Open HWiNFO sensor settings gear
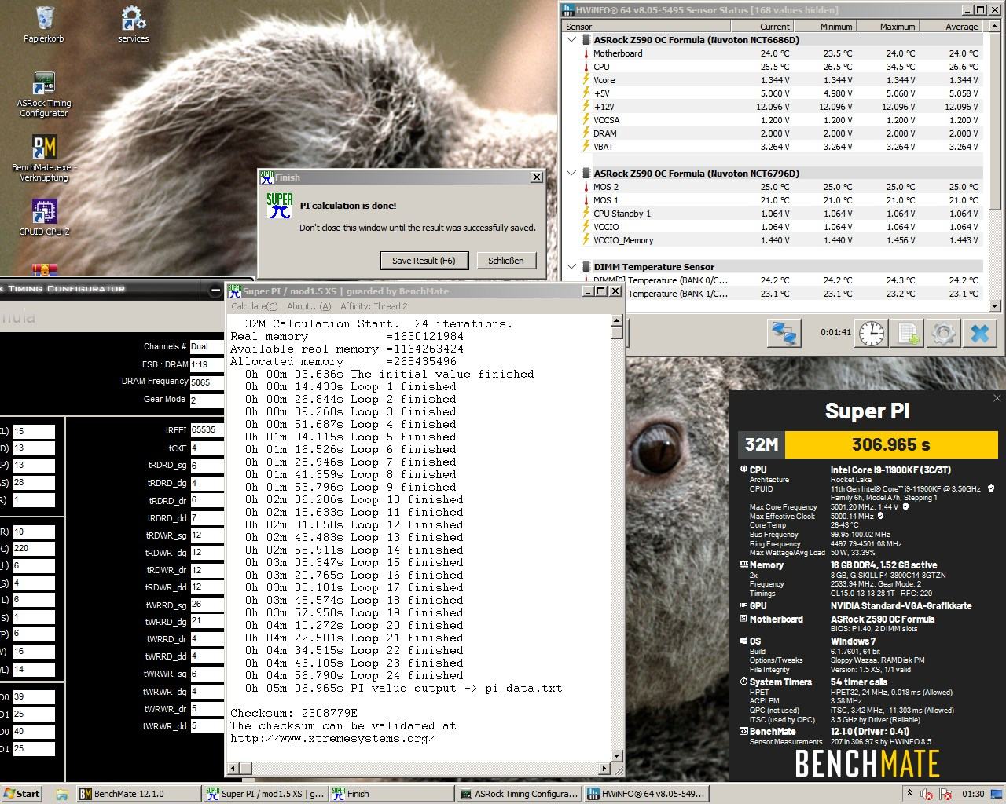Viewport: 1006px width, 804px height. pos(943,333)
